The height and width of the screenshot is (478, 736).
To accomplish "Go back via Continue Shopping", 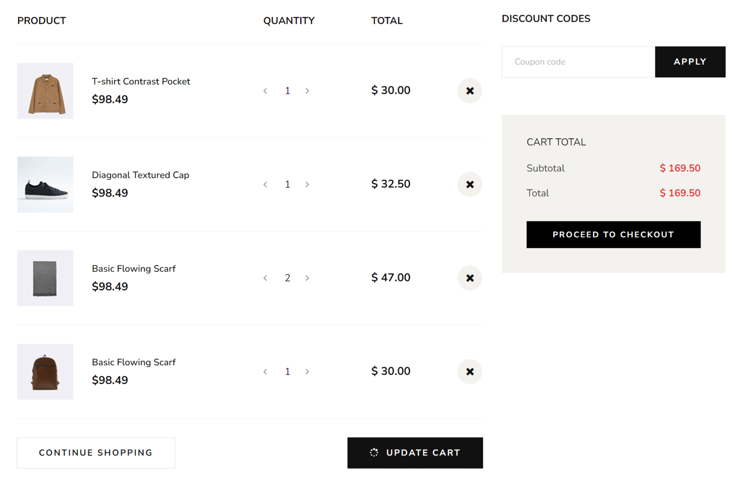I will click(96, 453).
